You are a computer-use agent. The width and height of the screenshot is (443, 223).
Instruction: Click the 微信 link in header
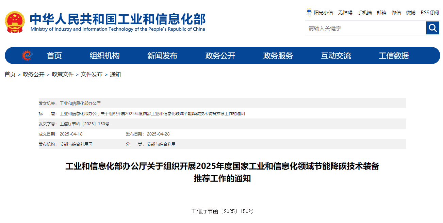coord(396,13)
